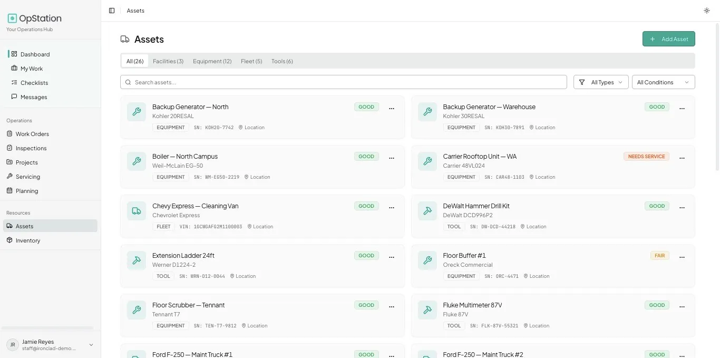This screenshot has width=720, height=358.
Task: Select the All (26) tab
Action: point(135,61)
